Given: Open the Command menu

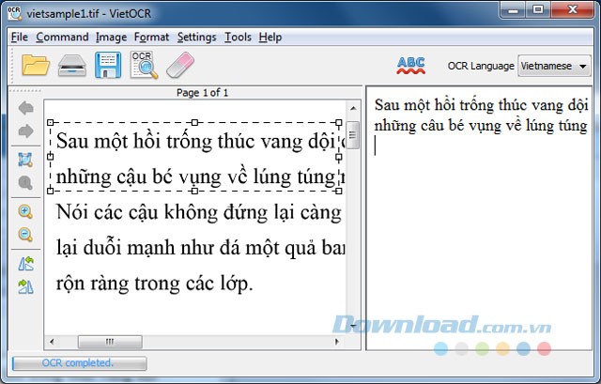Looking at the screenshot, I should [62, 38].
